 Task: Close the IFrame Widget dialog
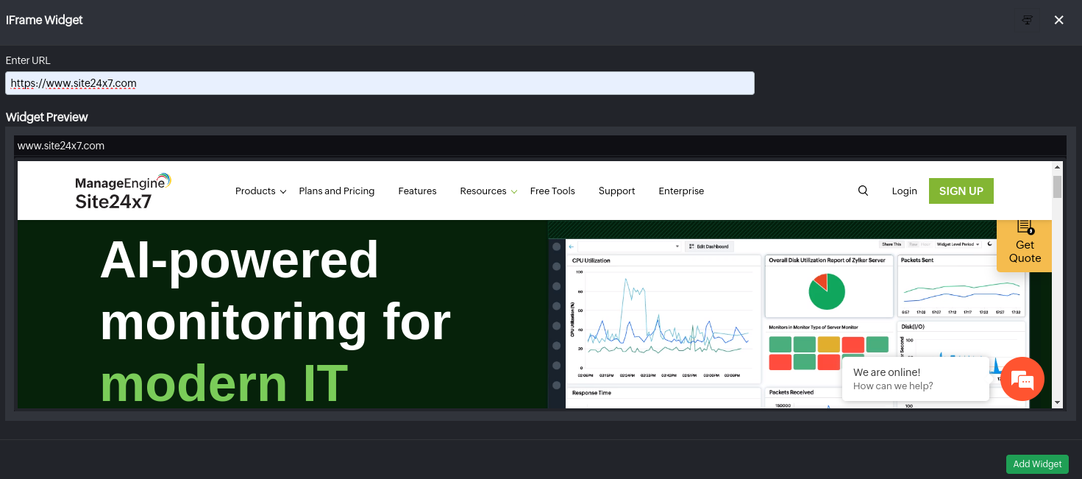[x=1059, y=20]
